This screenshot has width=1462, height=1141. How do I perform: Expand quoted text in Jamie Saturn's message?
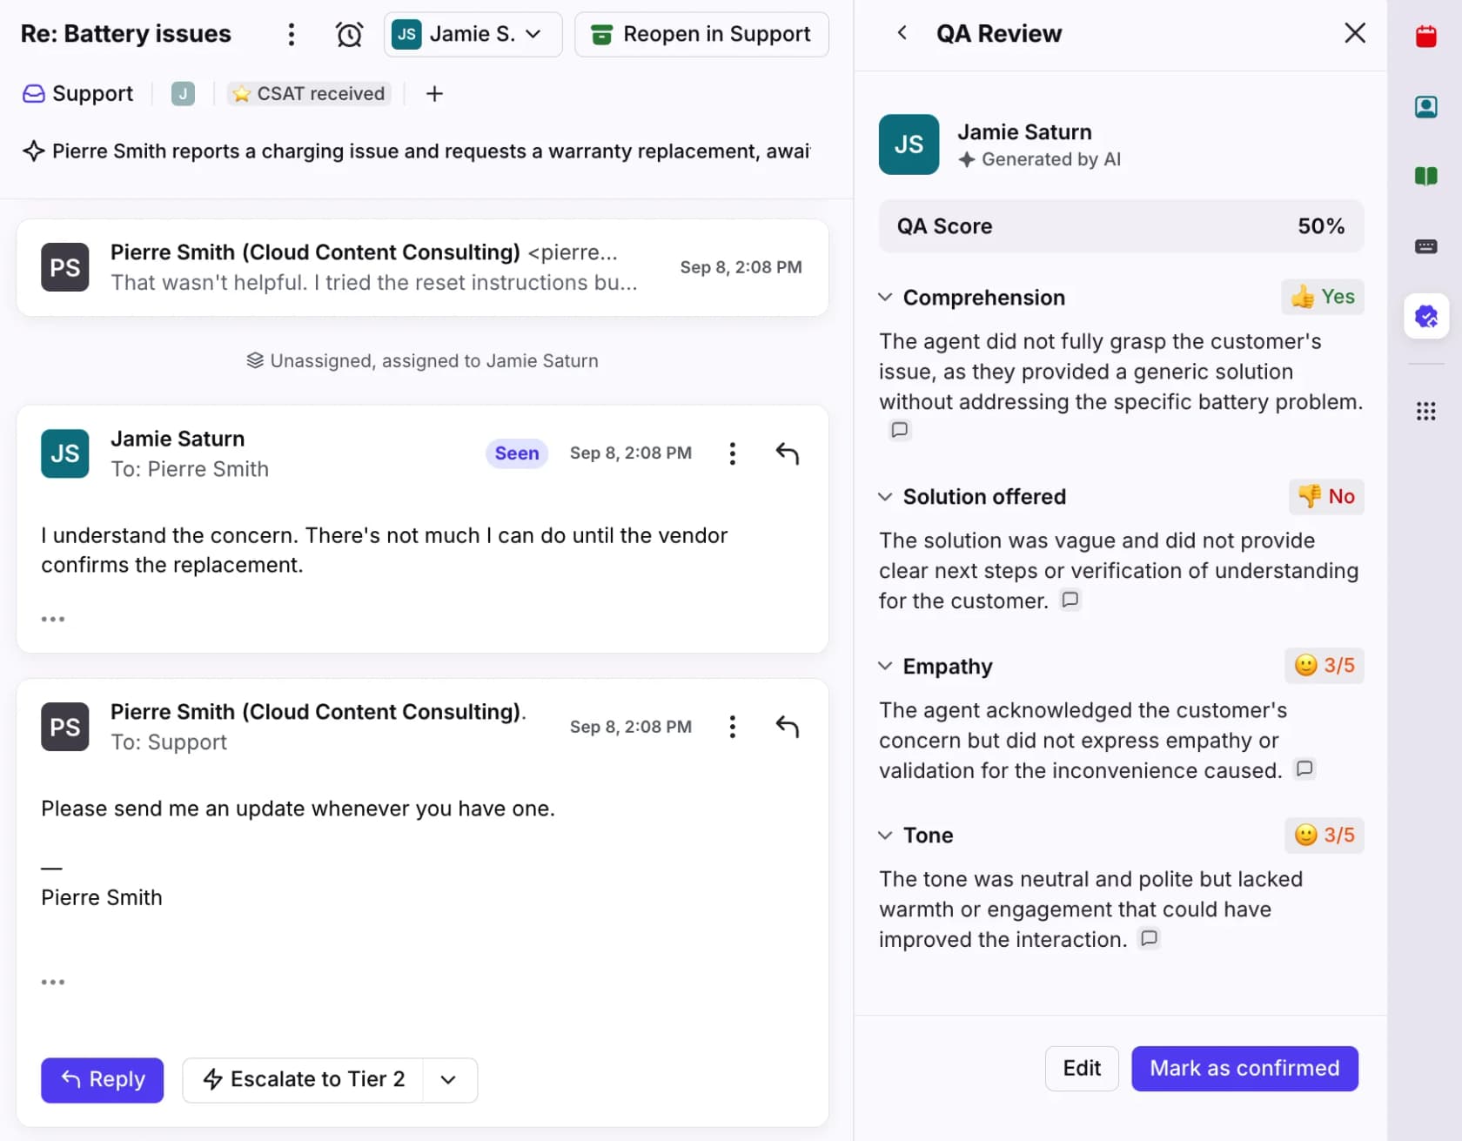click(53, 619)
